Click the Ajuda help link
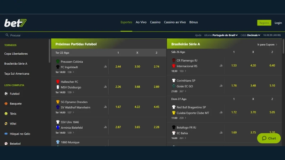This screenshot has width=285, height=160. click(198, 35)
